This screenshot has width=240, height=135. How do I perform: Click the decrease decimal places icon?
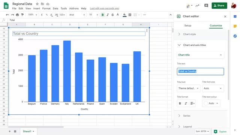pos(51,15)
